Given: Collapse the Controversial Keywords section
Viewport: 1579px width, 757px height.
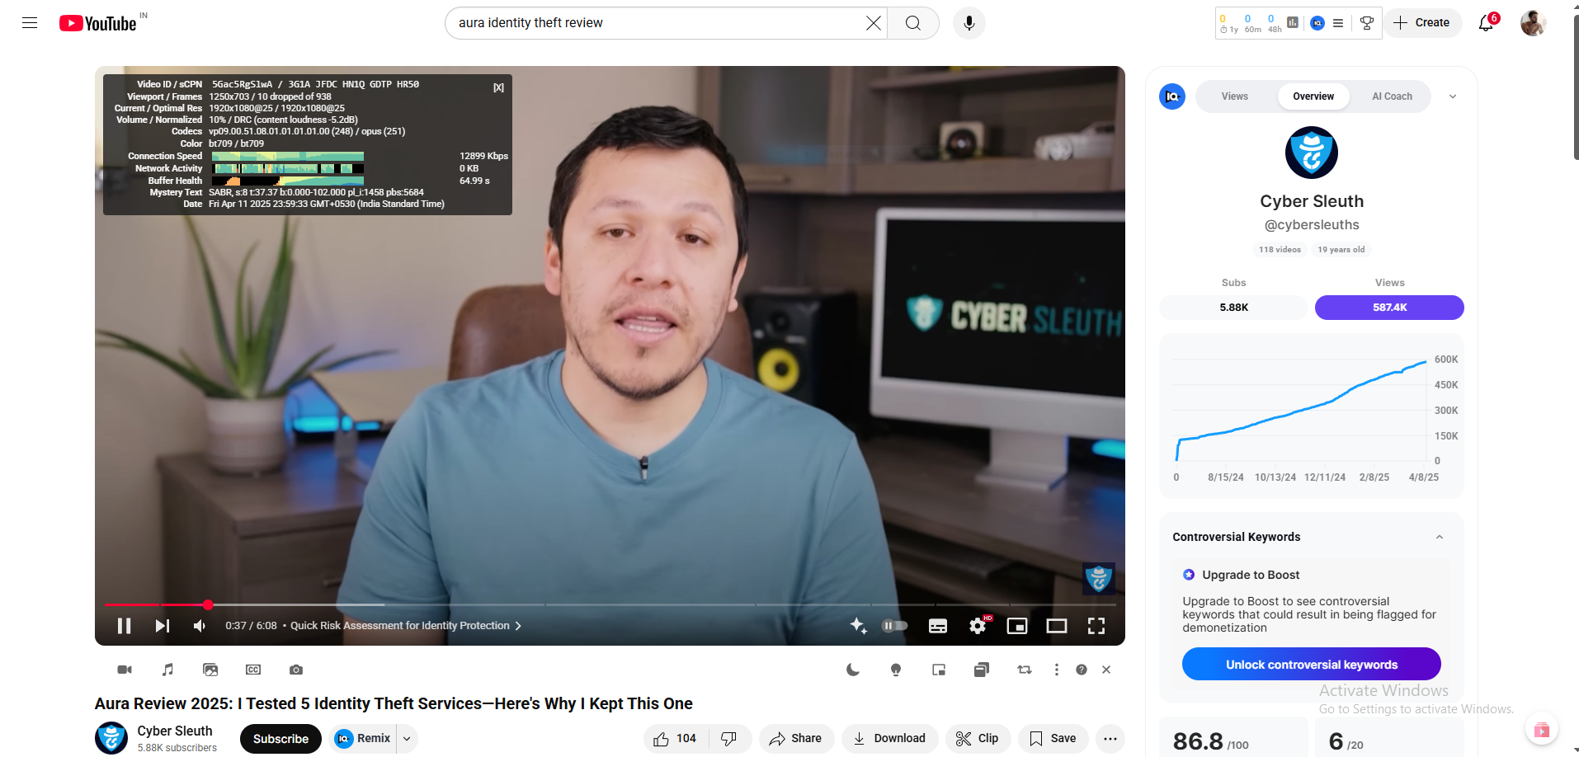Looking at the screenshot, I should point(1440,537).
